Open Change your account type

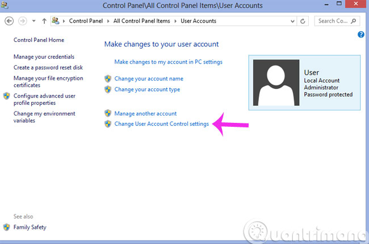tap(147, 89)
